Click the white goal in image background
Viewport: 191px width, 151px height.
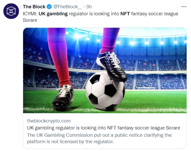pyautogui.click(x=147, y=88)
